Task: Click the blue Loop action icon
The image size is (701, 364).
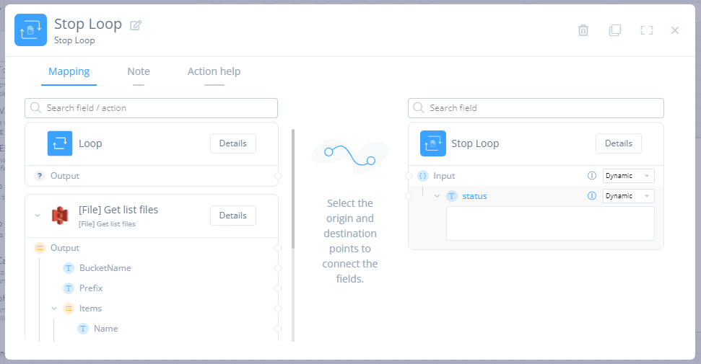Action: tap(60, 143)
